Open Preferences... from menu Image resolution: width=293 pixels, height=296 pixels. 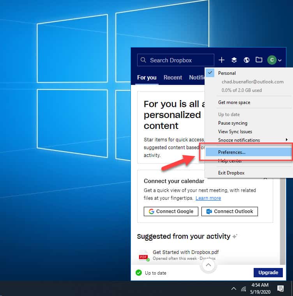click(249, 152)
